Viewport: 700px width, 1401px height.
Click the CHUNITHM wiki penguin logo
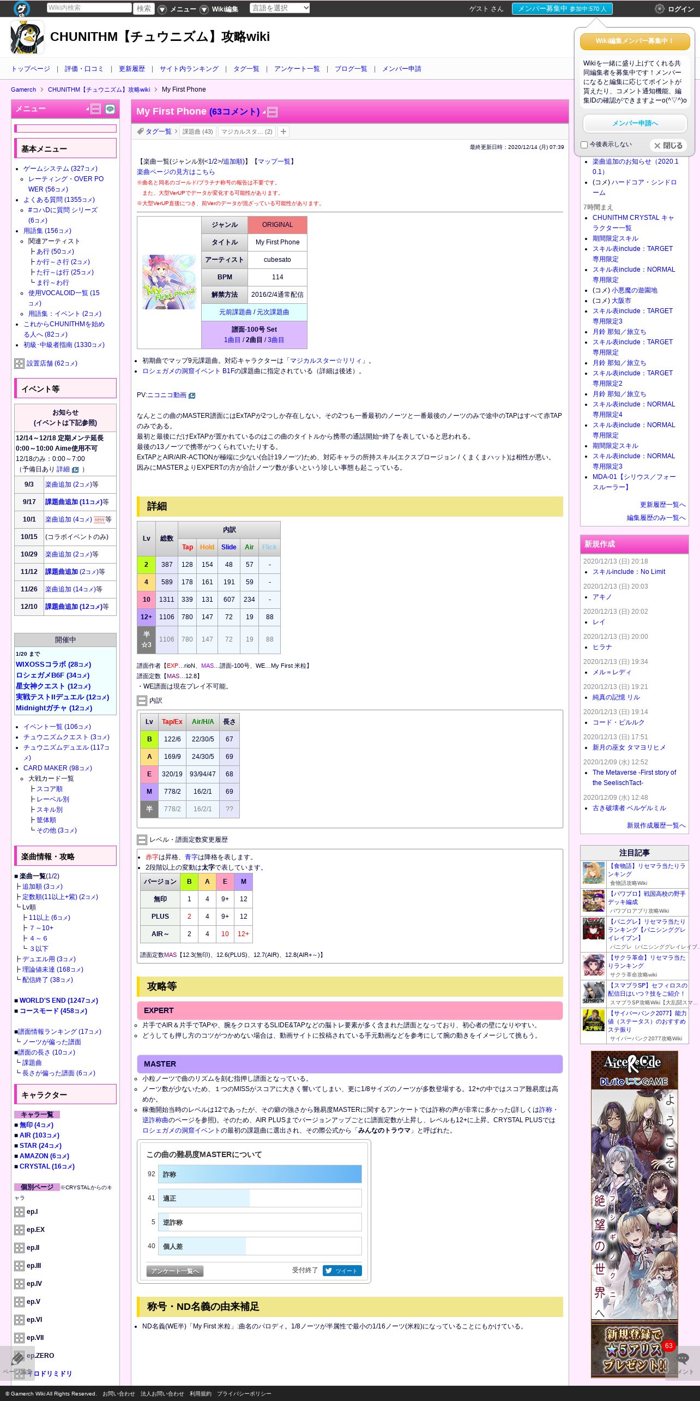(x=27, y=37)
